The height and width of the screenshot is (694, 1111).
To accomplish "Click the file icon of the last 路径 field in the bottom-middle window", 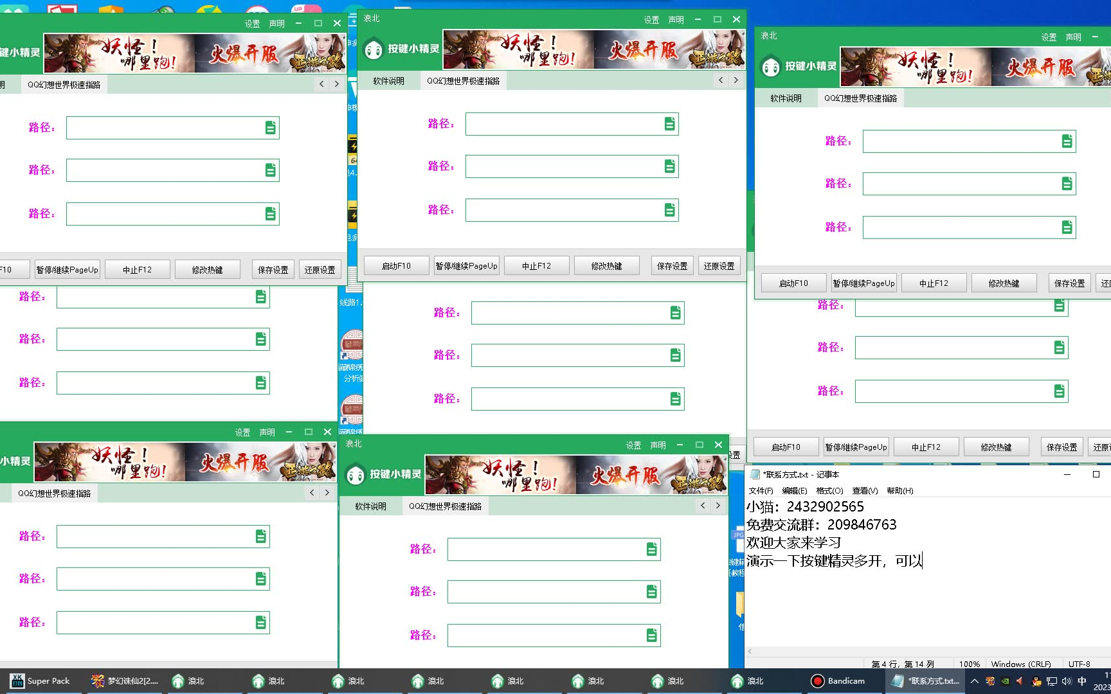I will tap(651, 636).
